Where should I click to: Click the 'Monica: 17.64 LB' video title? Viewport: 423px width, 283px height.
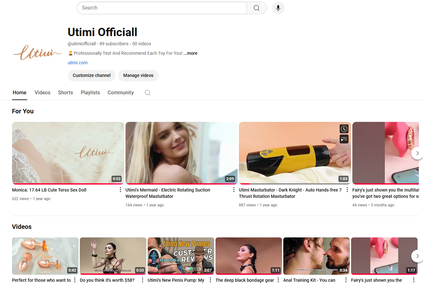click(x=49, y=190)
